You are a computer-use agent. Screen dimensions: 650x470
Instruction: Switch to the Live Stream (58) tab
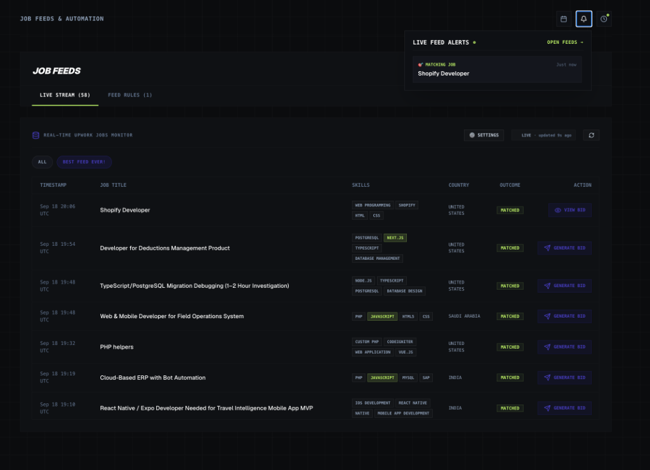pos(65,95)
